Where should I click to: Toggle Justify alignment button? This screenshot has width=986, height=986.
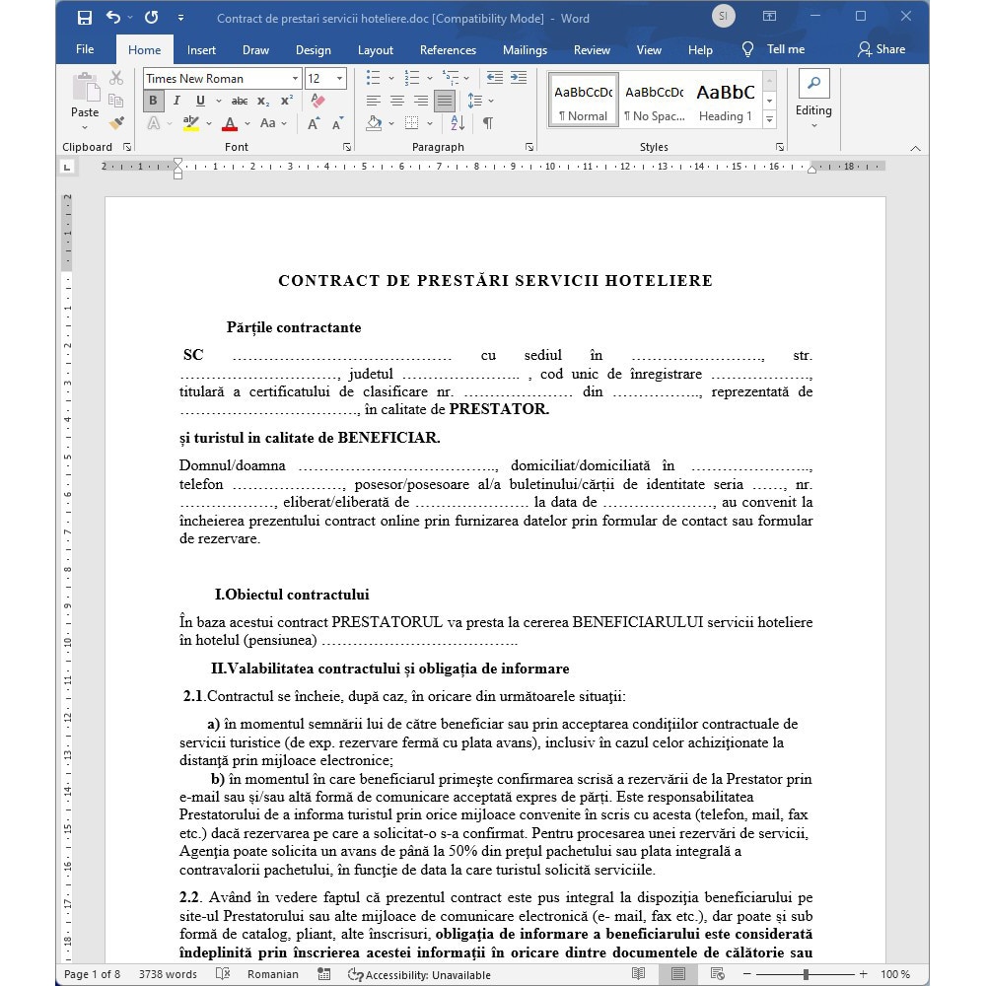(445, 101)
